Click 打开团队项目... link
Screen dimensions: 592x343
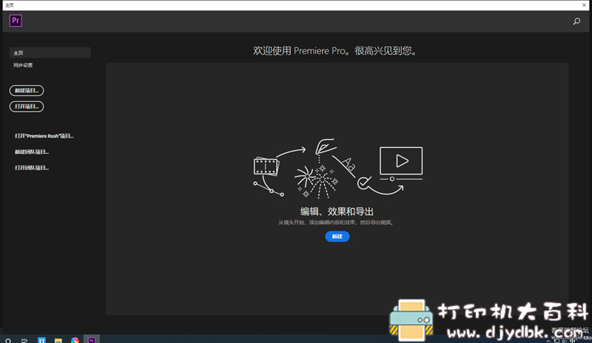coord(32,168)
